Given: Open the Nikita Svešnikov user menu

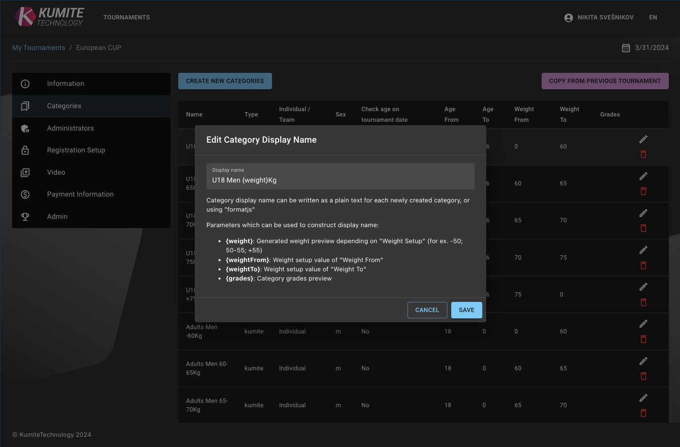Looking at the screenshot, I should click(x=605, y=17).
